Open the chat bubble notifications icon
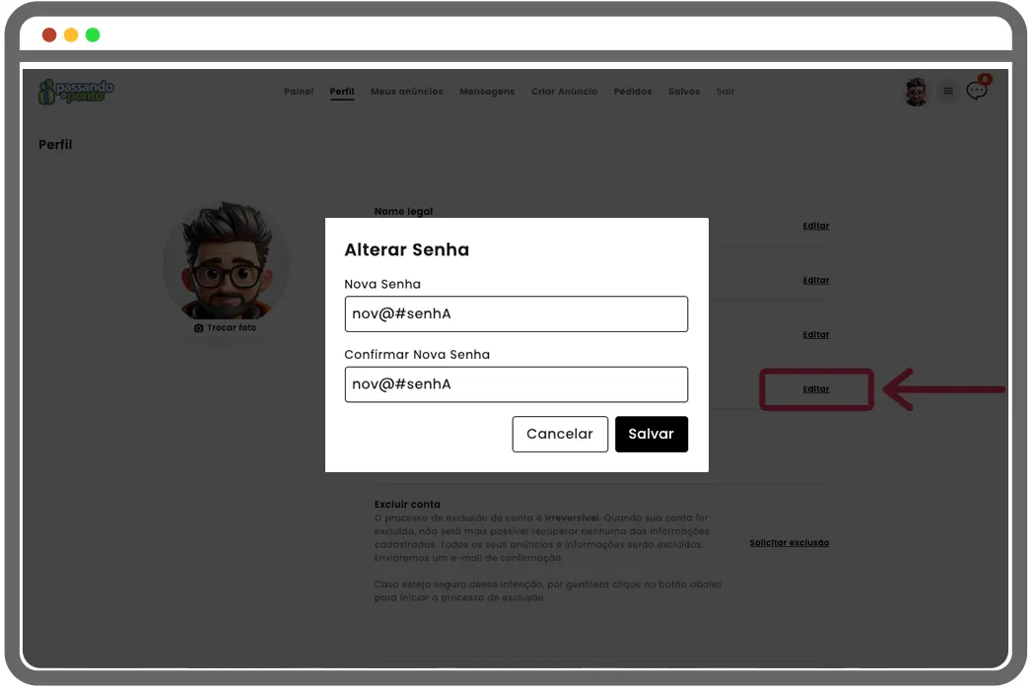This screenshot has height=690, width=1035. pyautogui.click(x=976, y=91)
